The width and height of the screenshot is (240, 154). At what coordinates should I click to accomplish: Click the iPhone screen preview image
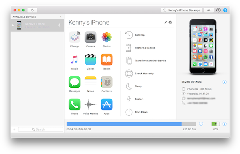[203, 46]
